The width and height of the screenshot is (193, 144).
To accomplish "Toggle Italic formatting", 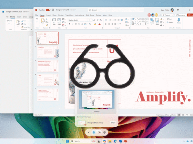I will point(73,24).
